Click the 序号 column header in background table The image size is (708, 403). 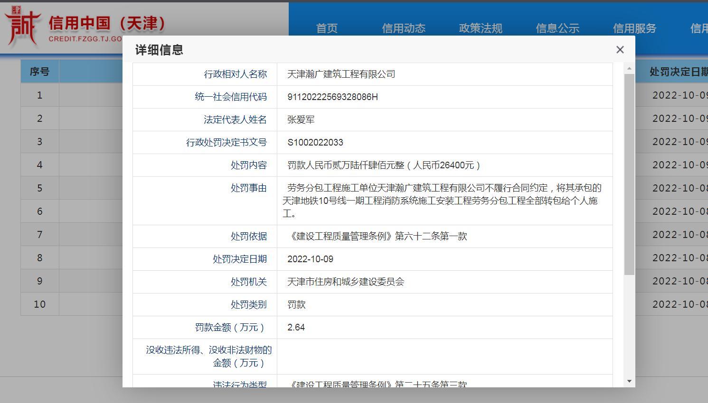39,72
